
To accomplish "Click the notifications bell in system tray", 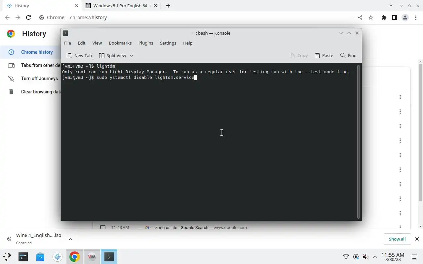I will 346,257.
